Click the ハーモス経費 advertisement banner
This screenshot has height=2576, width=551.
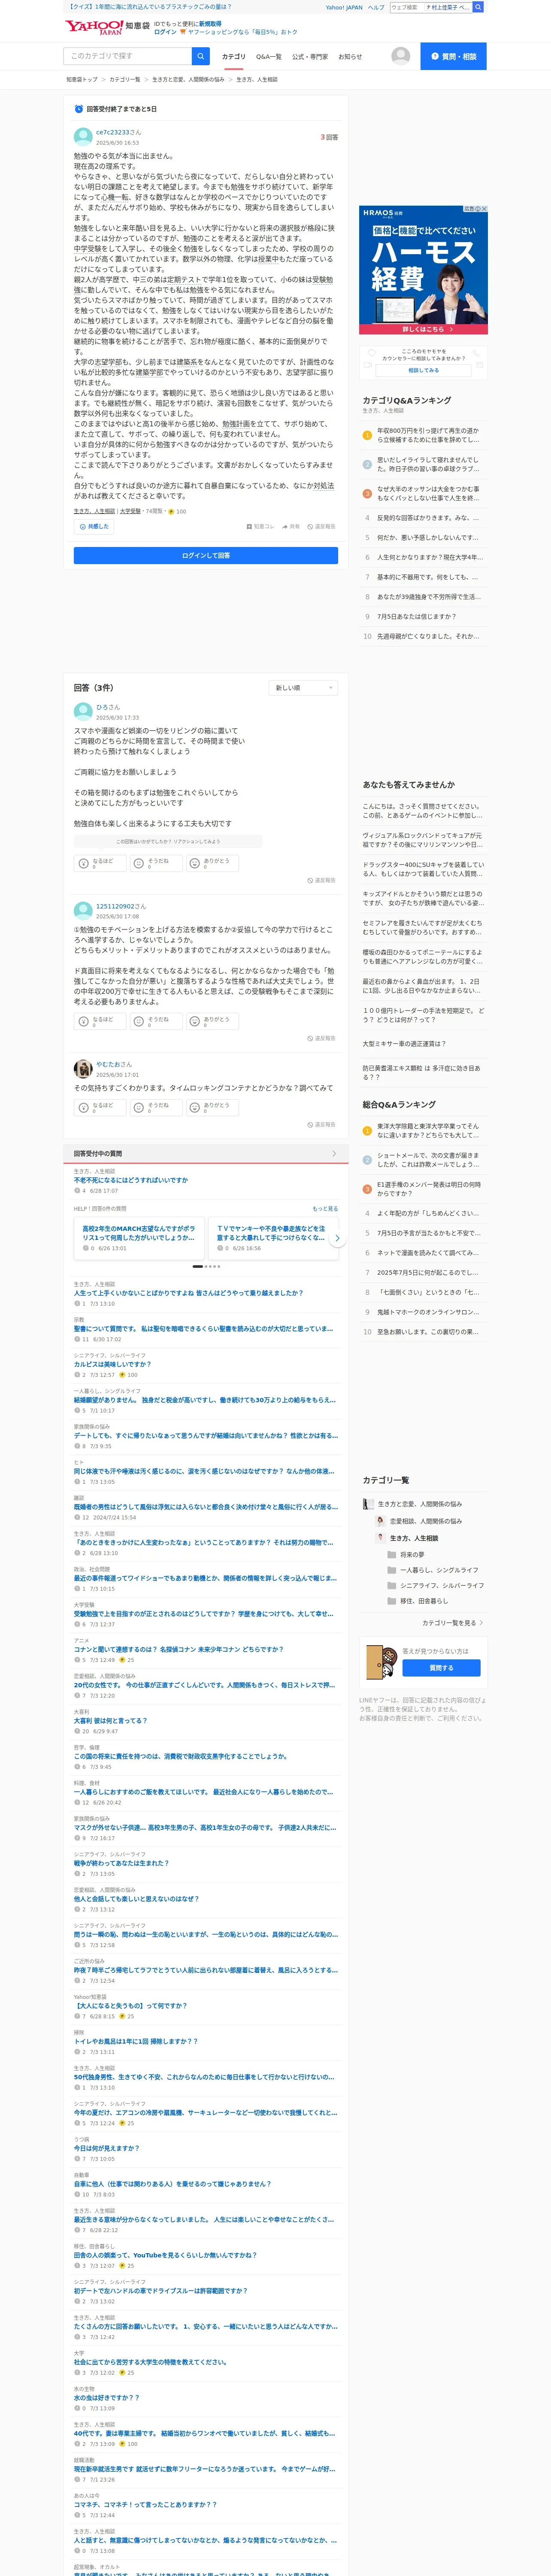[x=423, y=270]
